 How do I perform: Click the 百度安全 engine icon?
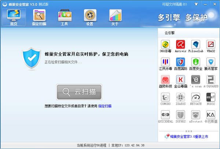(x=196, y=62)
